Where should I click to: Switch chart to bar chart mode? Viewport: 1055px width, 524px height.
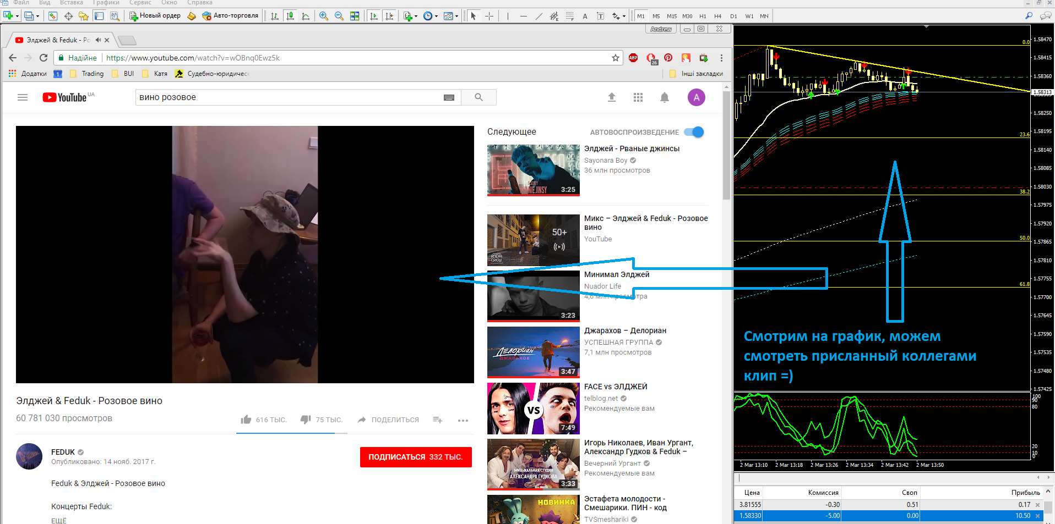pos(275,16)
